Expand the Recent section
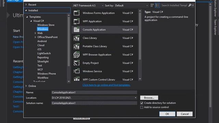The width and height of the screenshot is (219, 123). (x=26, y=4)
